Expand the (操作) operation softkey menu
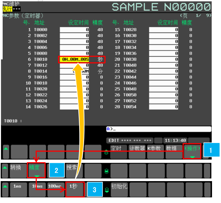Viewport: 221px width, 203px height. 192,151
